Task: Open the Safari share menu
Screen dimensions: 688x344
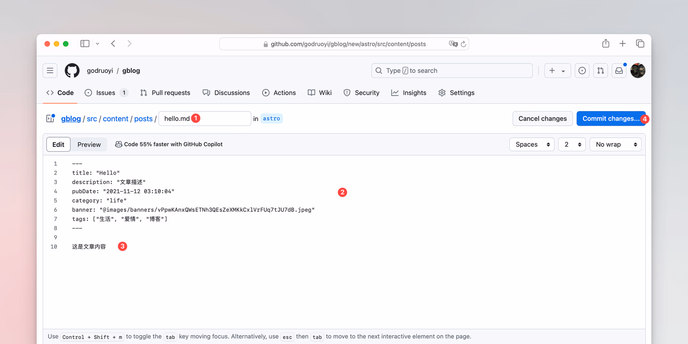Action: click(606, 44)
